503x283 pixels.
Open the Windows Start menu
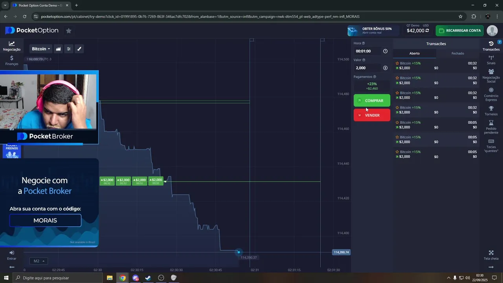(x=6, y=278)
